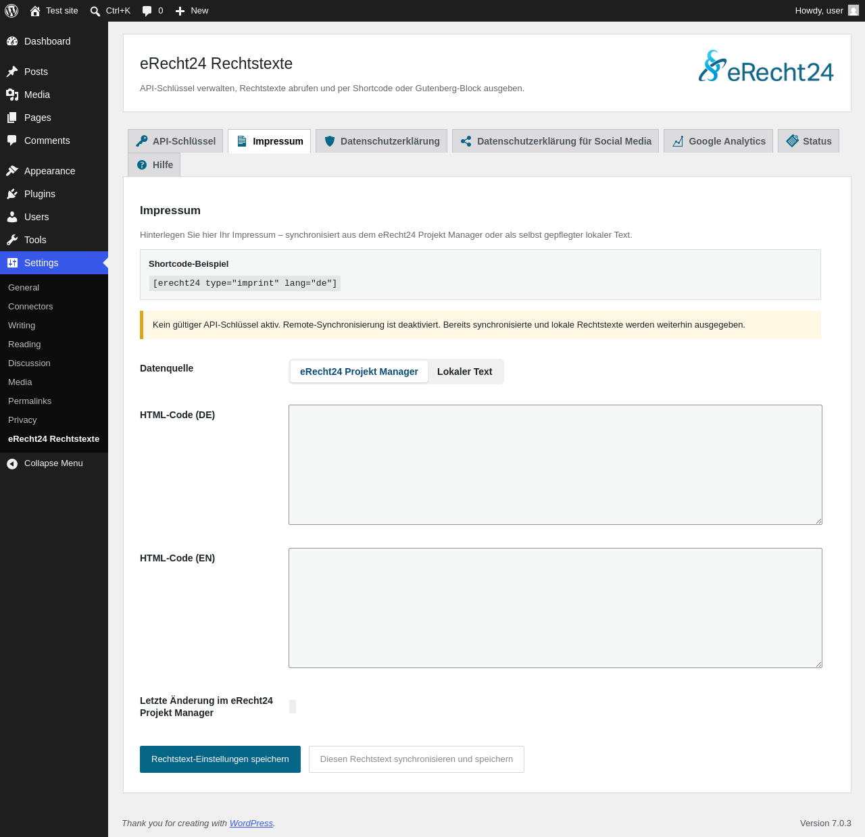Click the Users person icon

(x=12, y=217)
